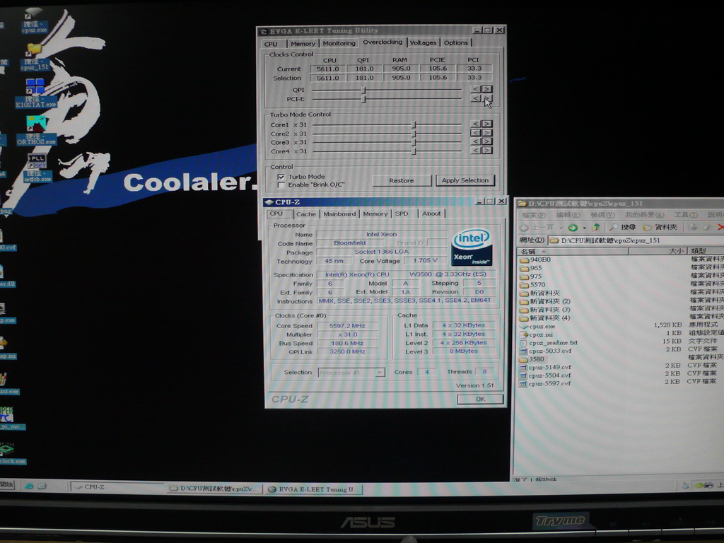Select the 965 folder in Explorer
The width and height of the screenshot is (724, 543).
[531, 268]
